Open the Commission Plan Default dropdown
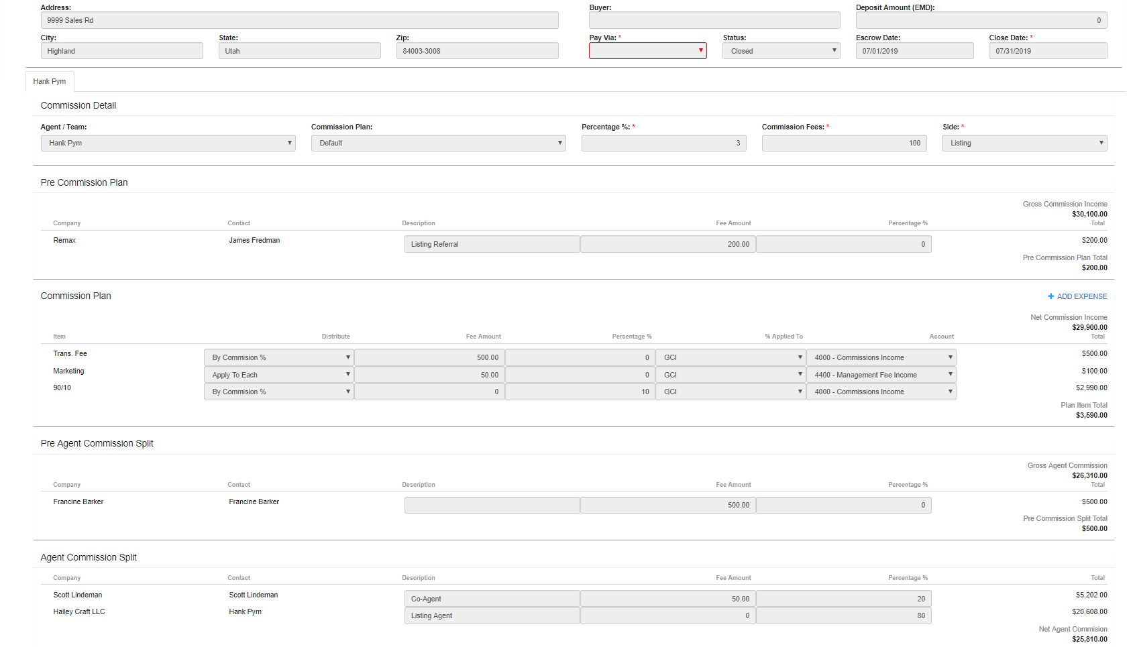The height and width of the screenshot is (647, 1133). pyautogui.click(x=438, y=143)
